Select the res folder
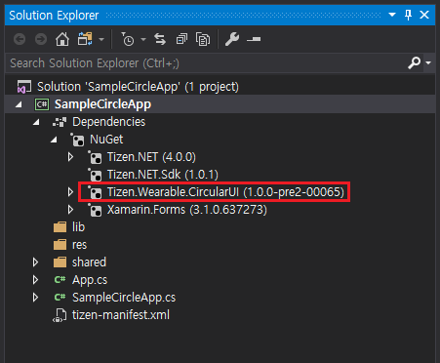Screen dimensions: 440x363 pos(79,245)
